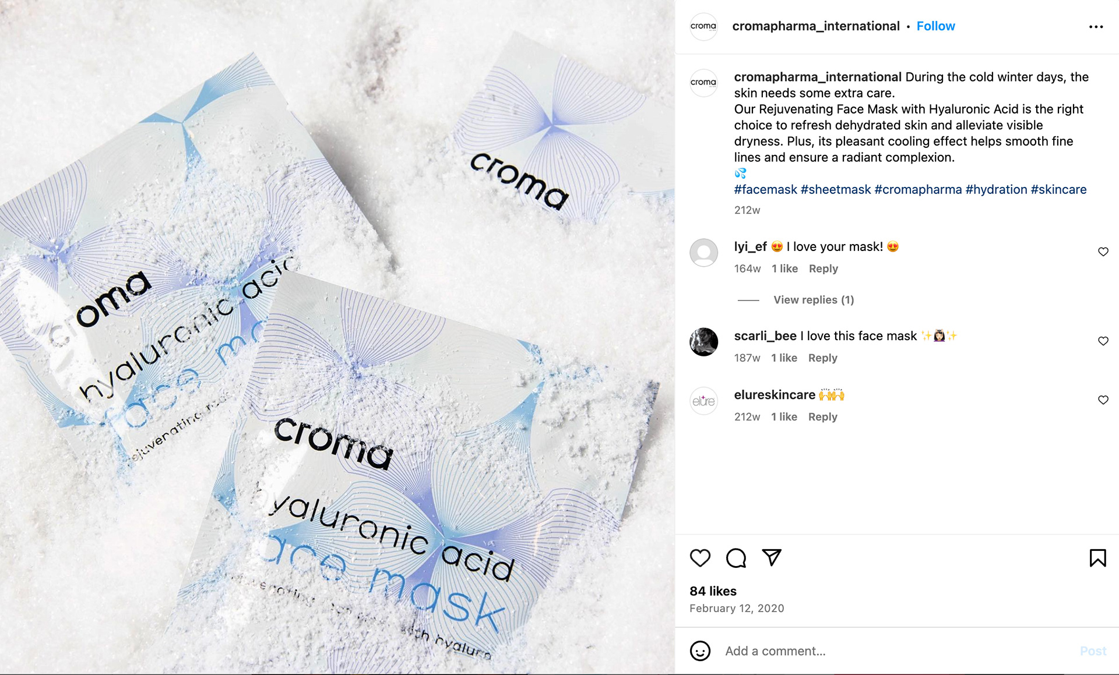Like scarli_bee's comment heart
Screen dimensions: 1119x675
(1103, 341)
